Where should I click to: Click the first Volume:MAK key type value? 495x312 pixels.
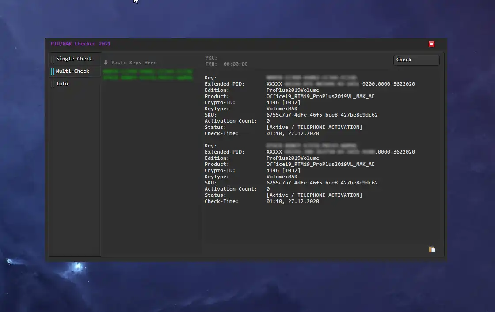click(282, 109)
